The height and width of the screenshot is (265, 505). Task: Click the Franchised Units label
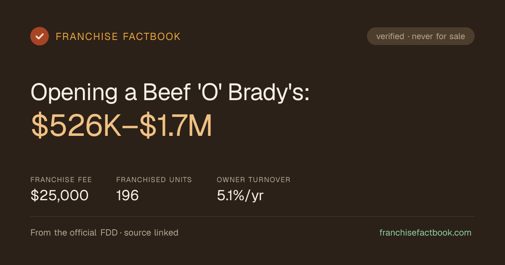coord(154,180)
